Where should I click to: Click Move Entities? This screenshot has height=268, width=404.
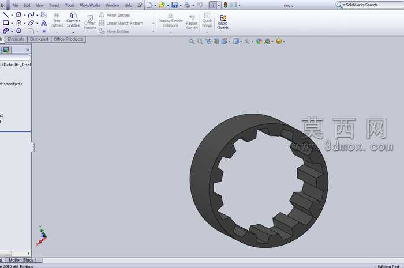pyautogui.click(x=114, y=31)
